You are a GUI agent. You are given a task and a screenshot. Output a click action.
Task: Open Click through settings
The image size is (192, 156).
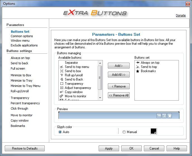pos(19,108)
